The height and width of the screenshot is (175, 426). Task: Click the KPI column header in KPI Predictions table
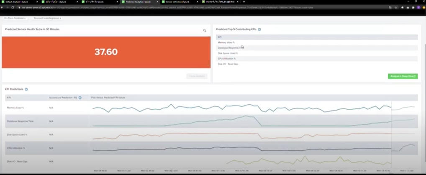tap(9, 98)
